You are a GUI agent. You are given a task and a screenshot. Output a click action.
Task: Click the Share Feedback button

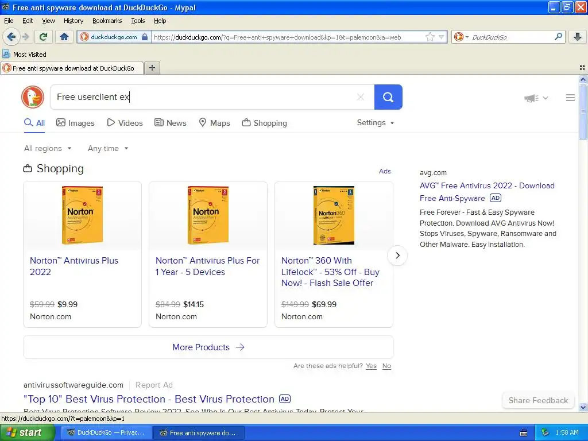coord(538,400)
